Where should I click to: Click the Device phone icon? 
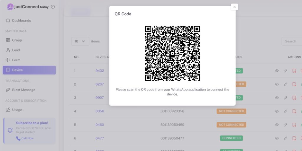pos(8,70)
